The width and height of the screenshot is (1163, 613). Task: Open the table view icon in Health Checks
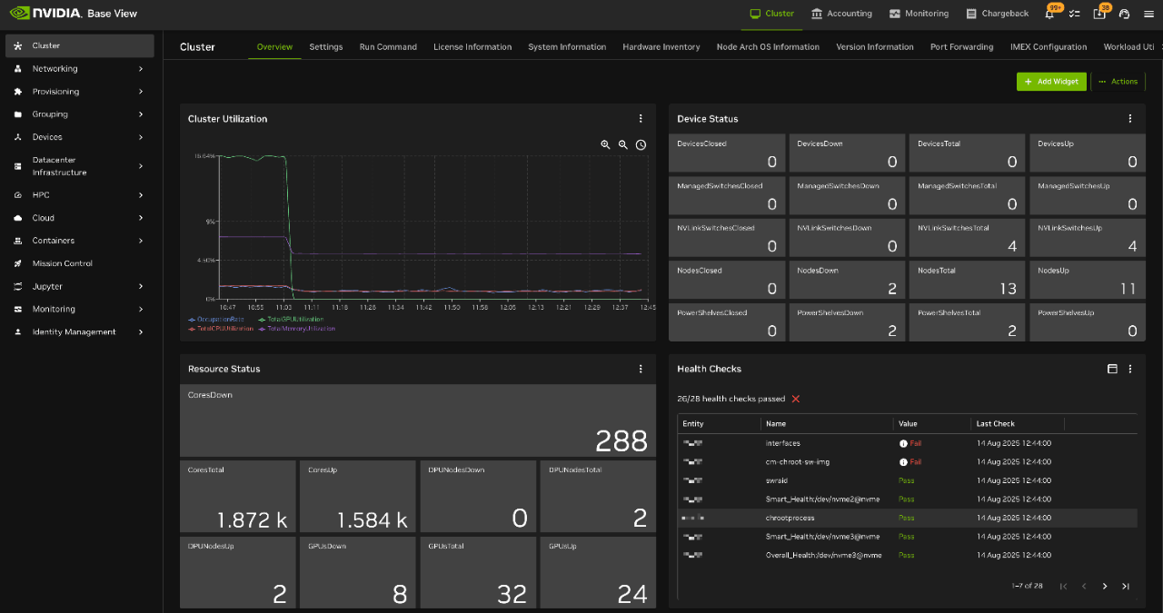pos(1112,369)
